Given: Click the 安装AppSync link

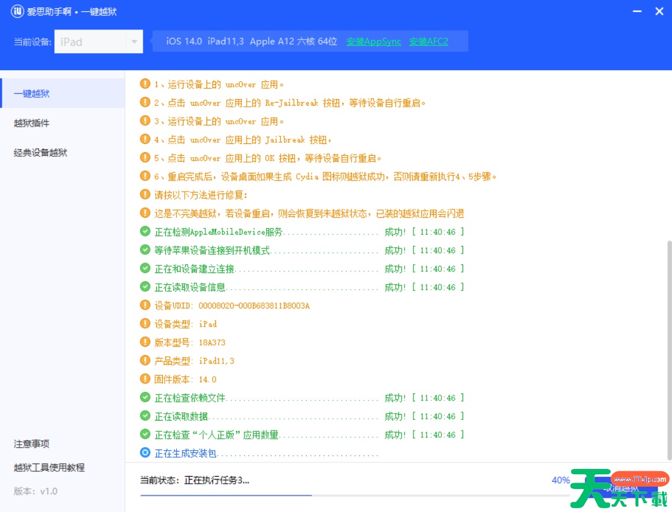Looking at the screenshot, I should click(x=373, y=41).
